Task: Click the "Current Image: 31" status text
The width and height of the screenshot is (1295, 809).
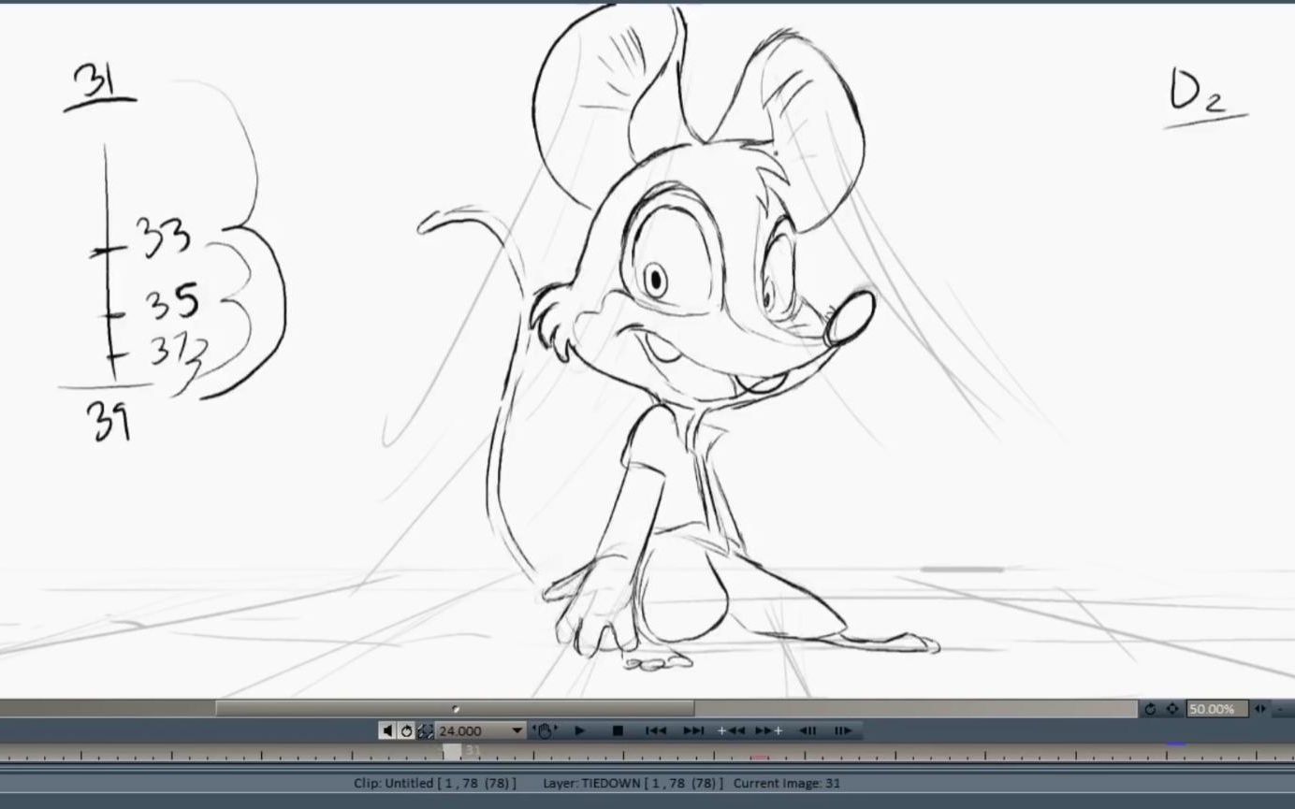Action: pos(787,783)
